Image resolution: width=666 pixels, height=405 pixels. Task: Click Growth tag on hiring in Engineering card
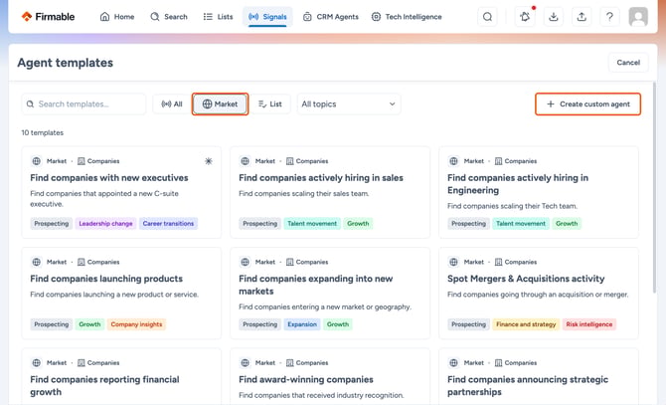pos(567,224)
